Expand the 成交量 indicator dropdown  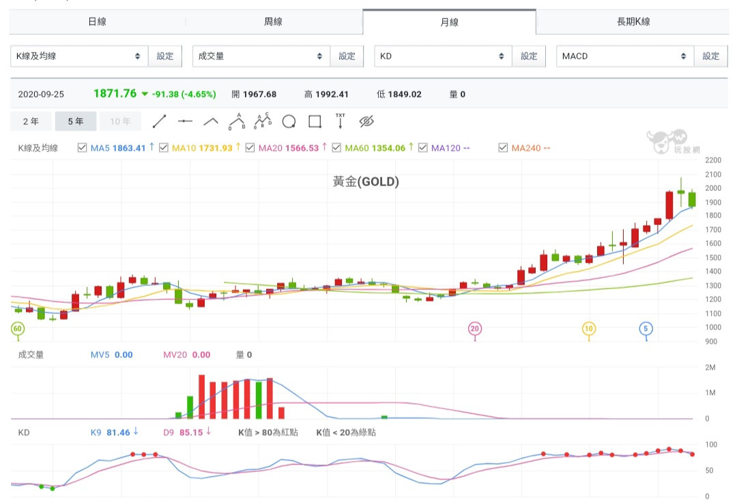tap(261, 56)
